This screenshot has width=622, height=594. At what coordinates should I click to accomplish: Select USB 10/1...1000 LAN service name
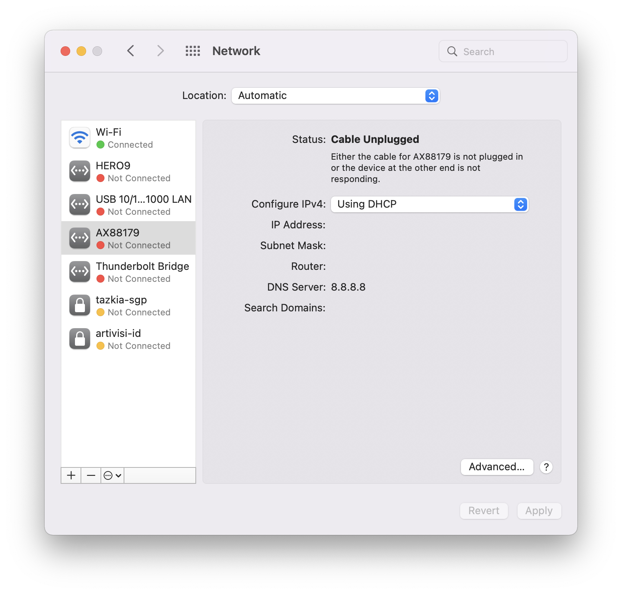(144, 199)
